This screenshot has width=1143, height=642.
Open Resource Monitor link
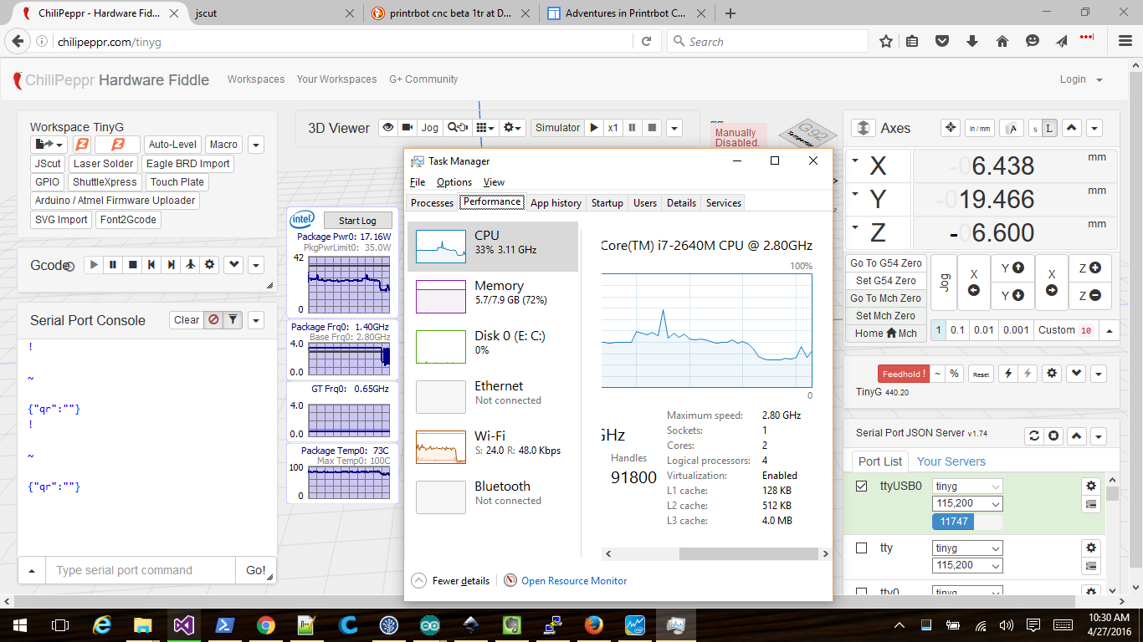coord(573,581)
